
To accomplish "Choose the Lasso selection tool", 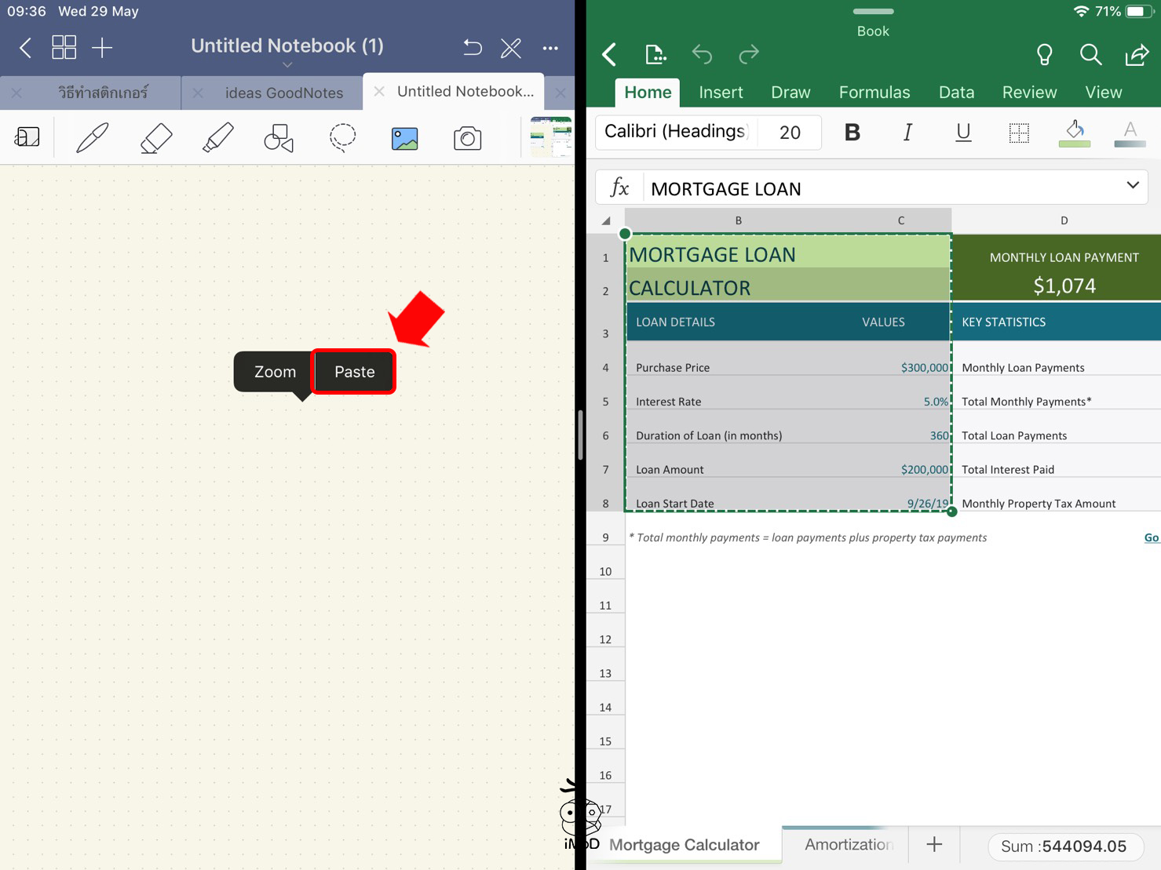I will [x=342, y=138].
